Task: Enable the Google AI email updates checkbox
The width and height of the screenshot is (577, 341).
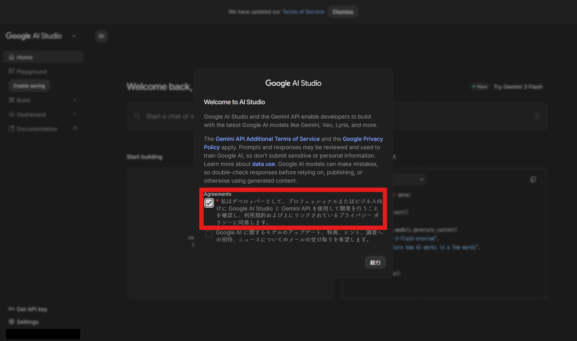Action: tap(209, 234)
